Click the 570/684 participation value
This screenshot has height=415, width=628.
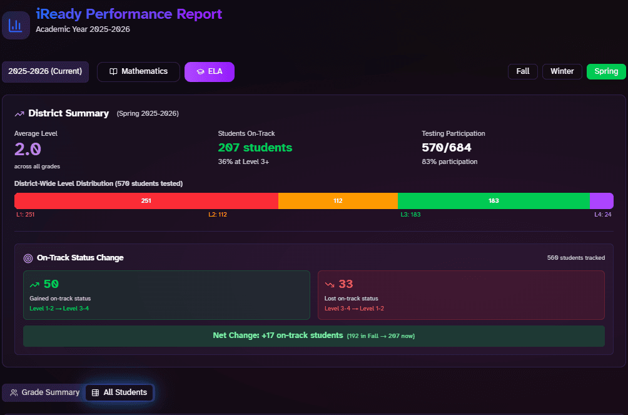tap(447, 148)
